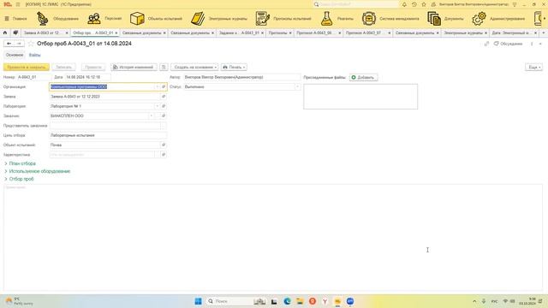The image size is (548, 308).
Task: Click the Провести и закрыть button
Action: 27,67
